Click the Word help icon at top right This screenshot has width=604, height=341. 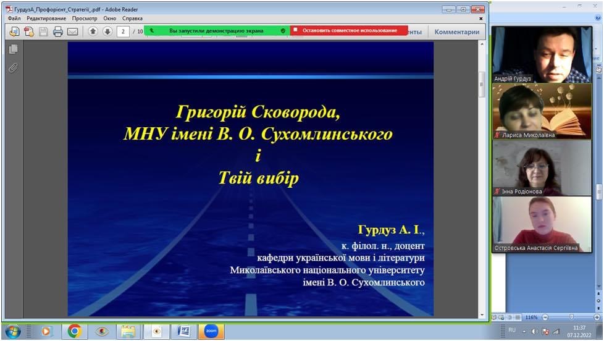(598, 18)
